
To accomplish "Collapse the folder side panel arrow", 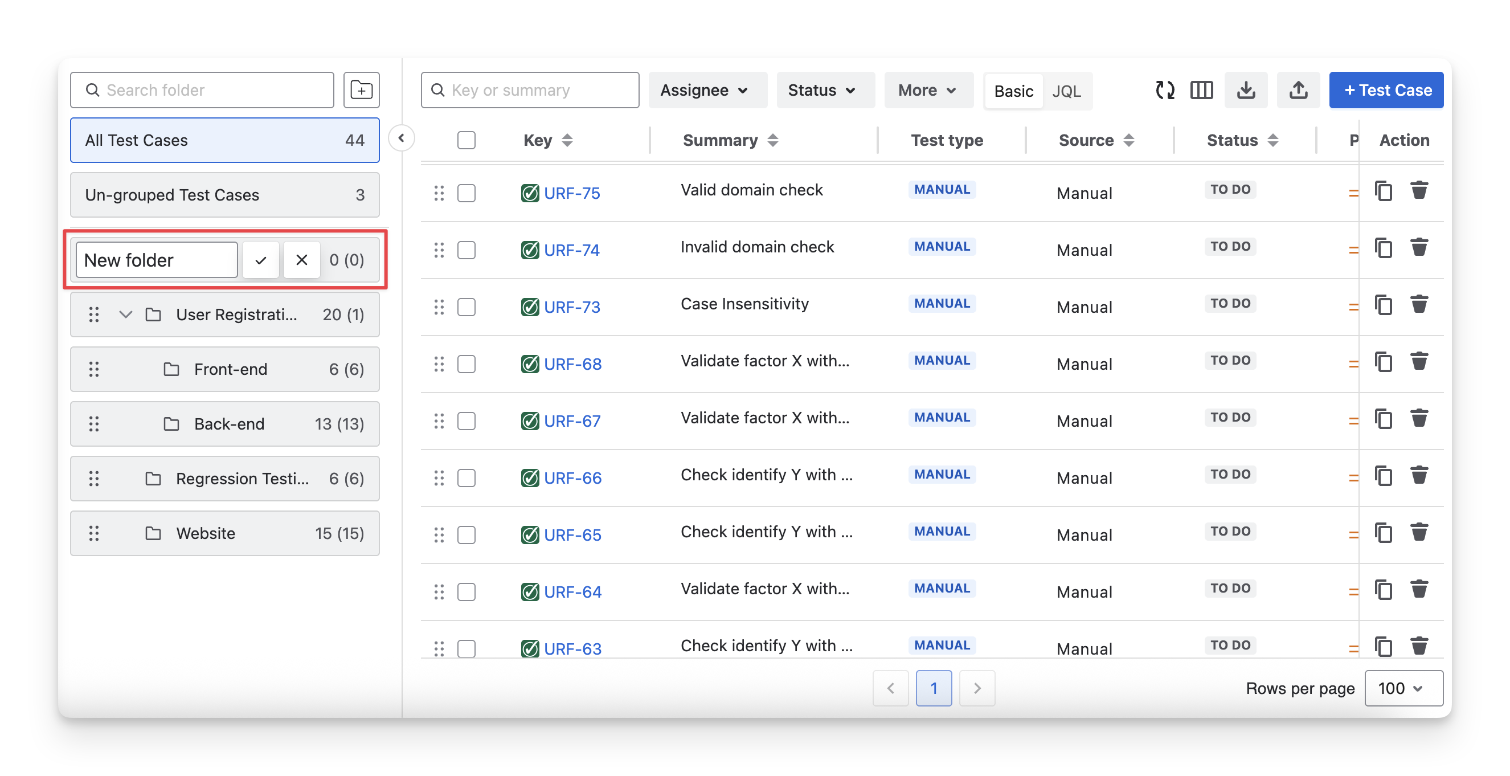I will click(x=402, y=138).
